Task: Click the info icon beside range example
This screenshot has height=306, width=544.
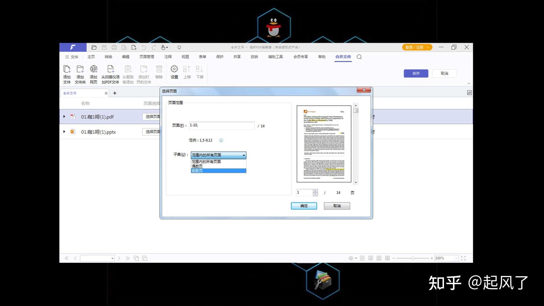Action: (221, 141)
